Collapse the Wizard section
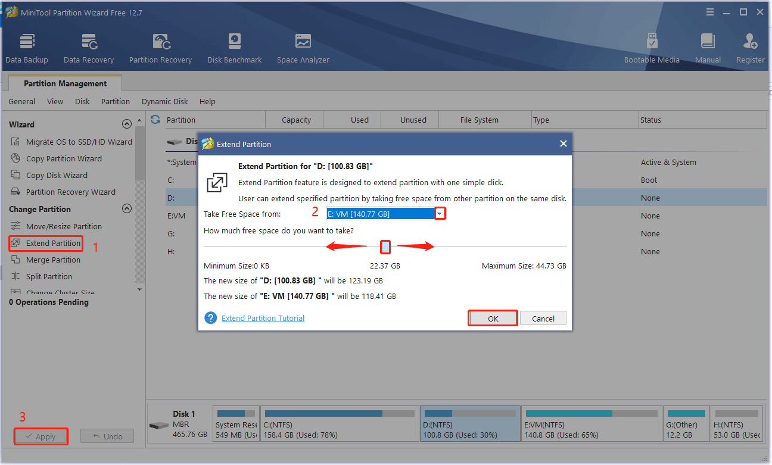 click(126, 124)
